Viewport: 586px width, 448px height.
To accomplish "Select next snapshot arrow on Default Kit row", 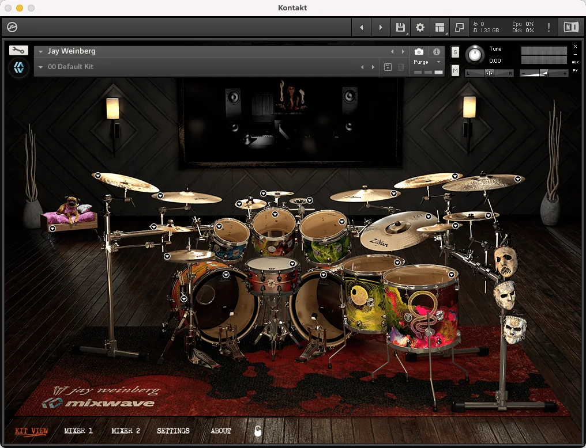I will (x=373, y=67).
